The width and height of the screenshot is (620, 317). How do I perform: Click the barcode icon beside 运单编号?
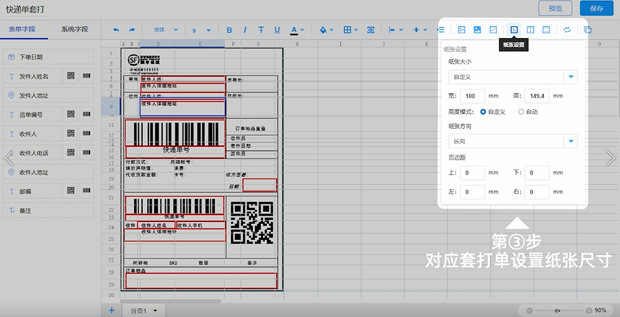pos(86,114)
